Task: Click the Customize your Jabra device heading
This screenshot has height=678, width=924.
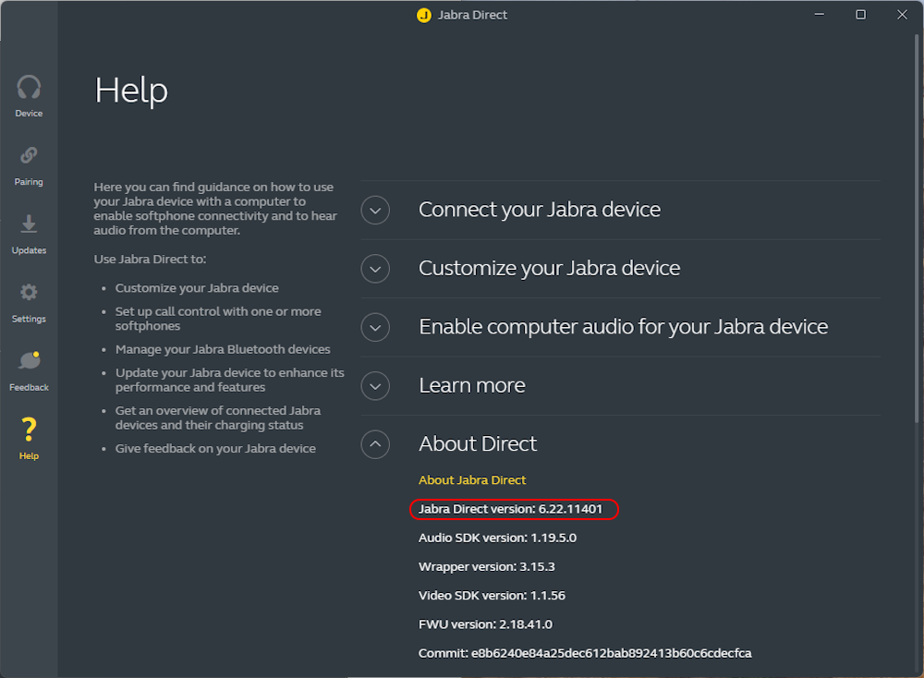Action: click(549, 269)
